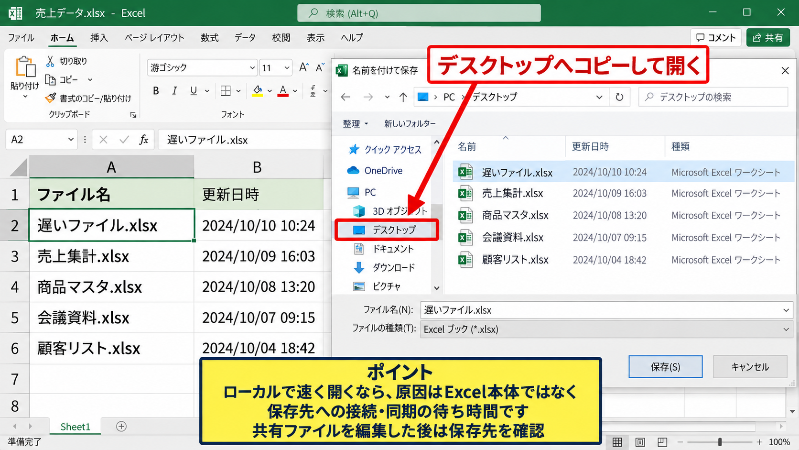Open the データ ribbon tab
Image resolution: width=799 pixels, height=450 pixels.
pyautogui.click(x=245, y=38)
